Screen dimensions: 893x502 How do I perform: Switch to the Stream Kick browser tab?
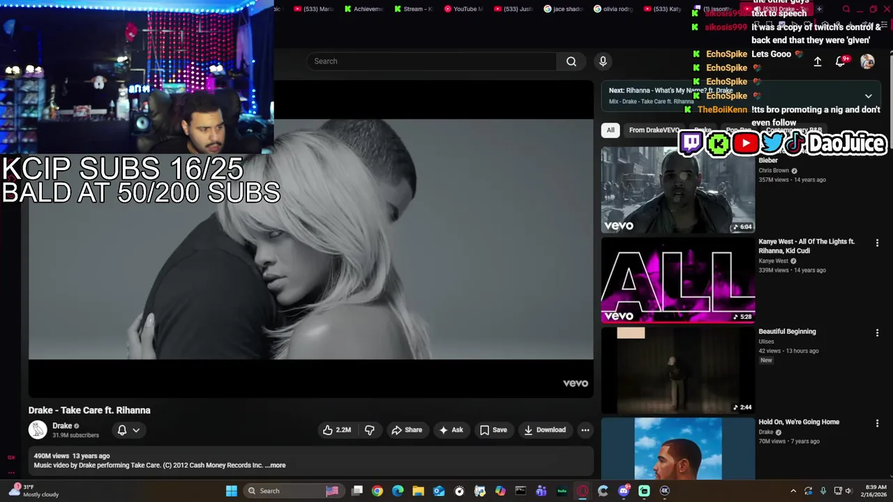click(414, 9)
